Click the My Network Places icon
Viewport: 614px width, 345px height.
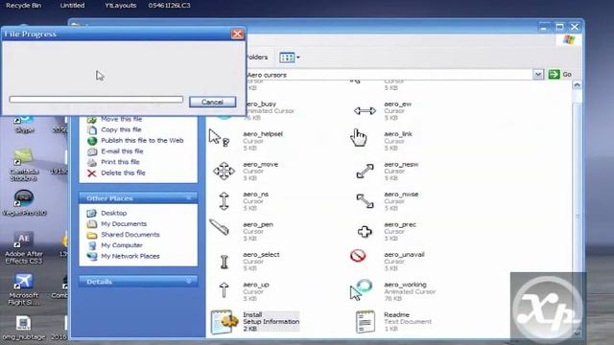[x=92, y=256]
